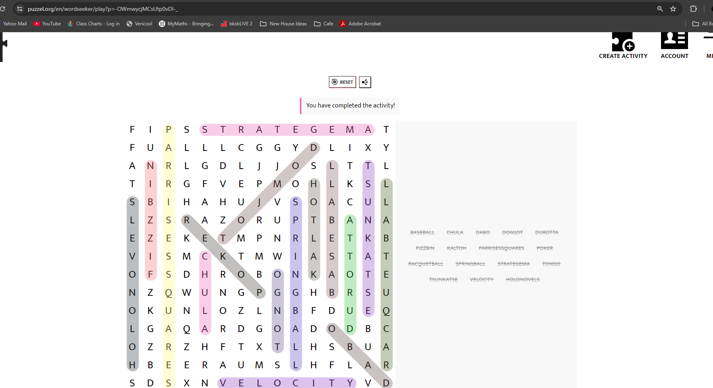The image size is (713, 388).
Task: Open the YouTube bookmark
Action: [47, 24]
